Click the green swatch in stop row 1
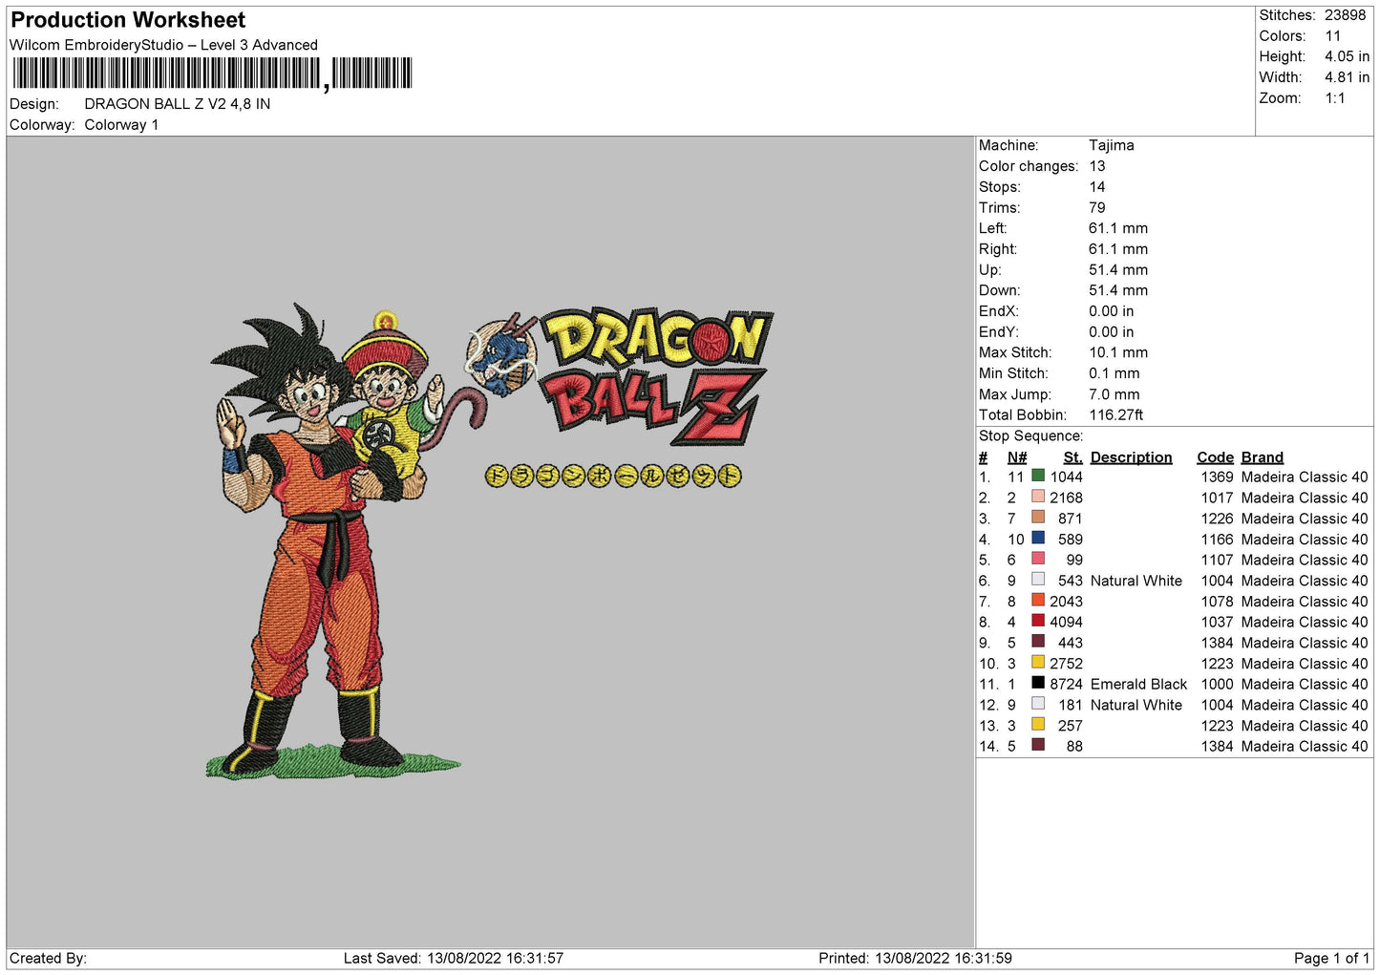1380x975 pixels. click(1038, 476)
